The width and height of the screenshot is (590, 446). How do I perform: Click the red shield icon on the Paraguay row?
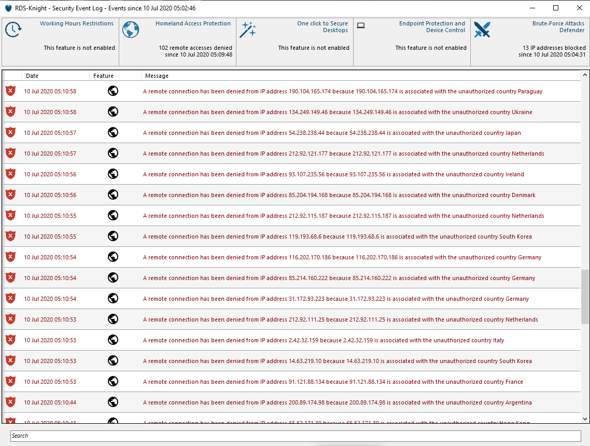pyautogui.click(x=10, y=91)
